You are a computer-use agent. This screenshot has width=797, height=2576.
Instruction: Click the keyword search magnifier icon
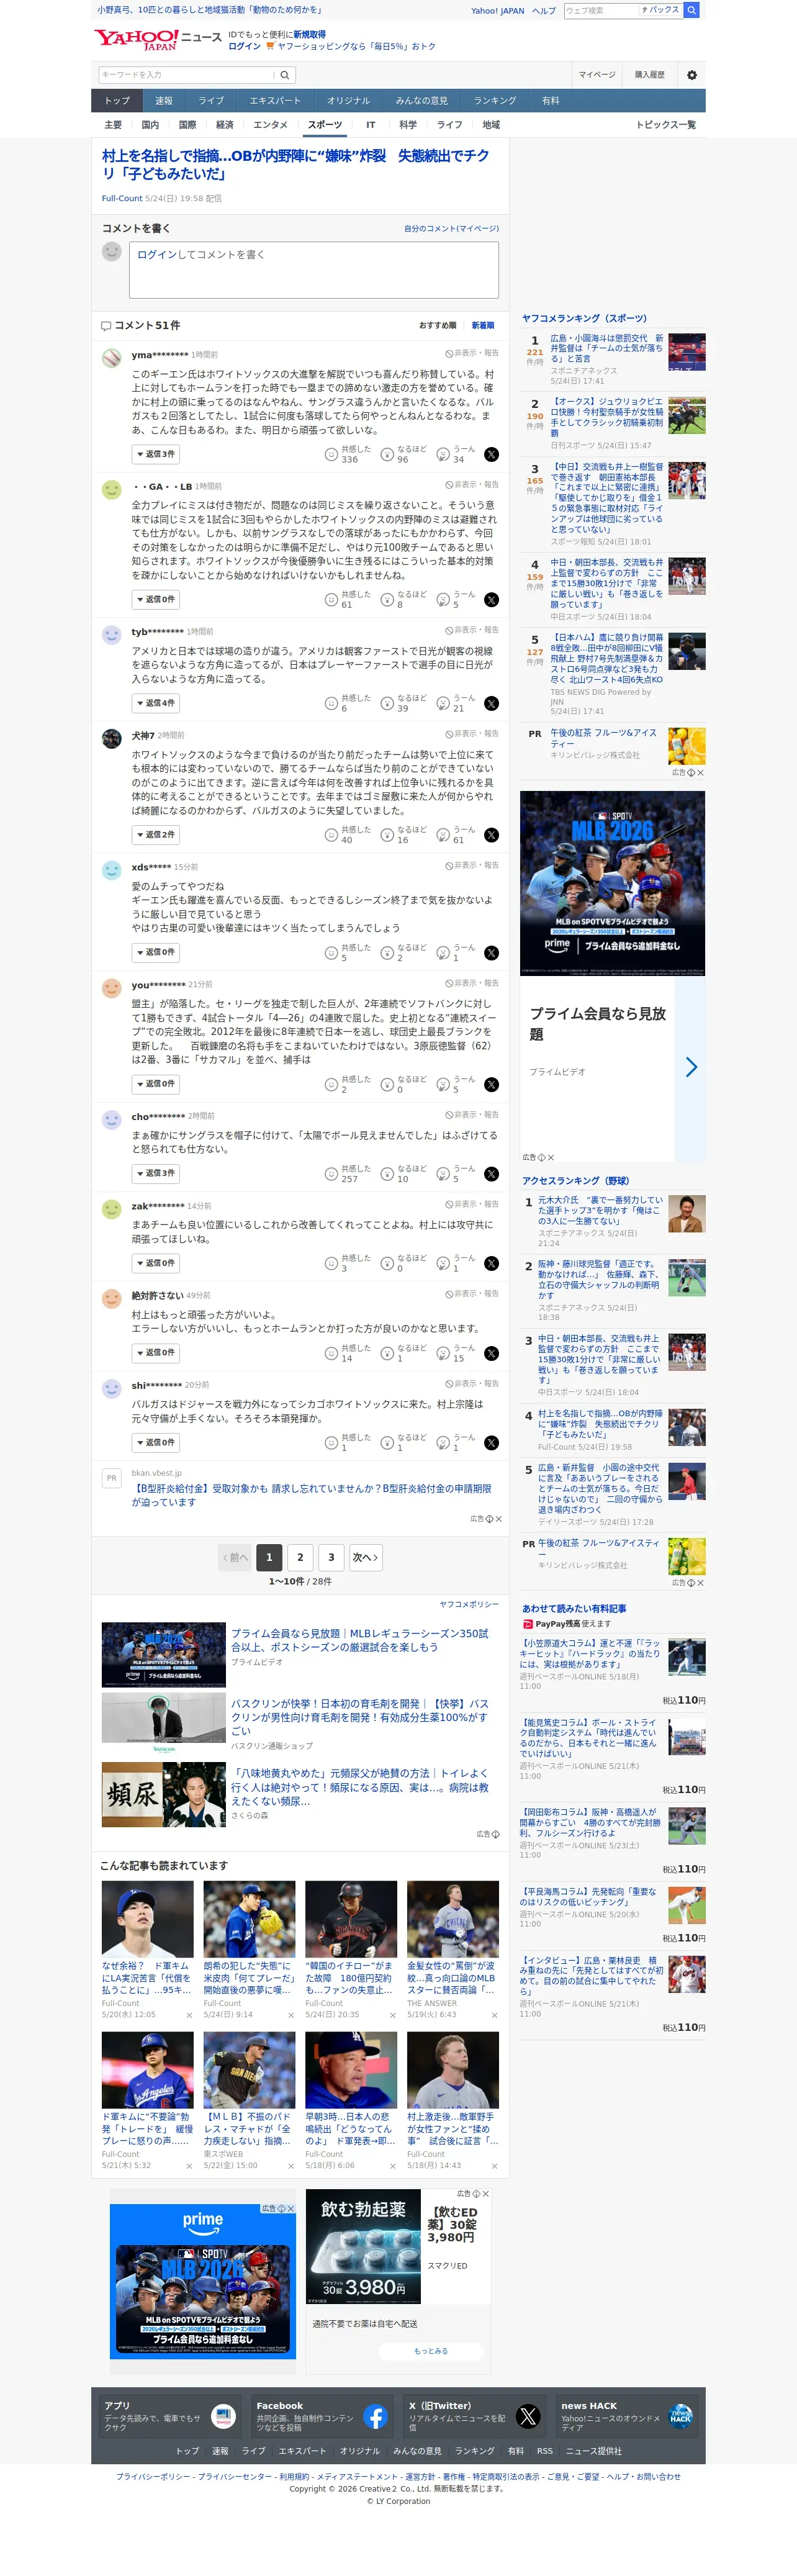pos(285,75)
